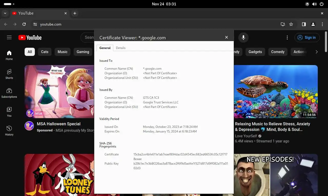Click the power icon in the system tray
Viewport: 328px width, 196px height.
322,4
